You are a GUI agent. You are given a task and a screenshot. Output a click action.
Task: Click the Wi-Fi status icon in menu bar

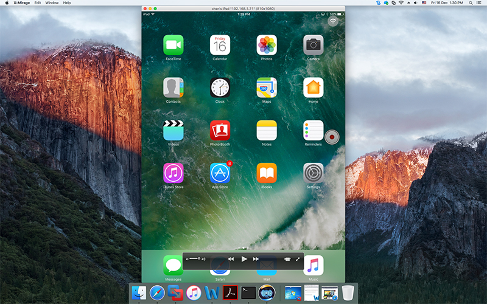click(x=401, y=3)
